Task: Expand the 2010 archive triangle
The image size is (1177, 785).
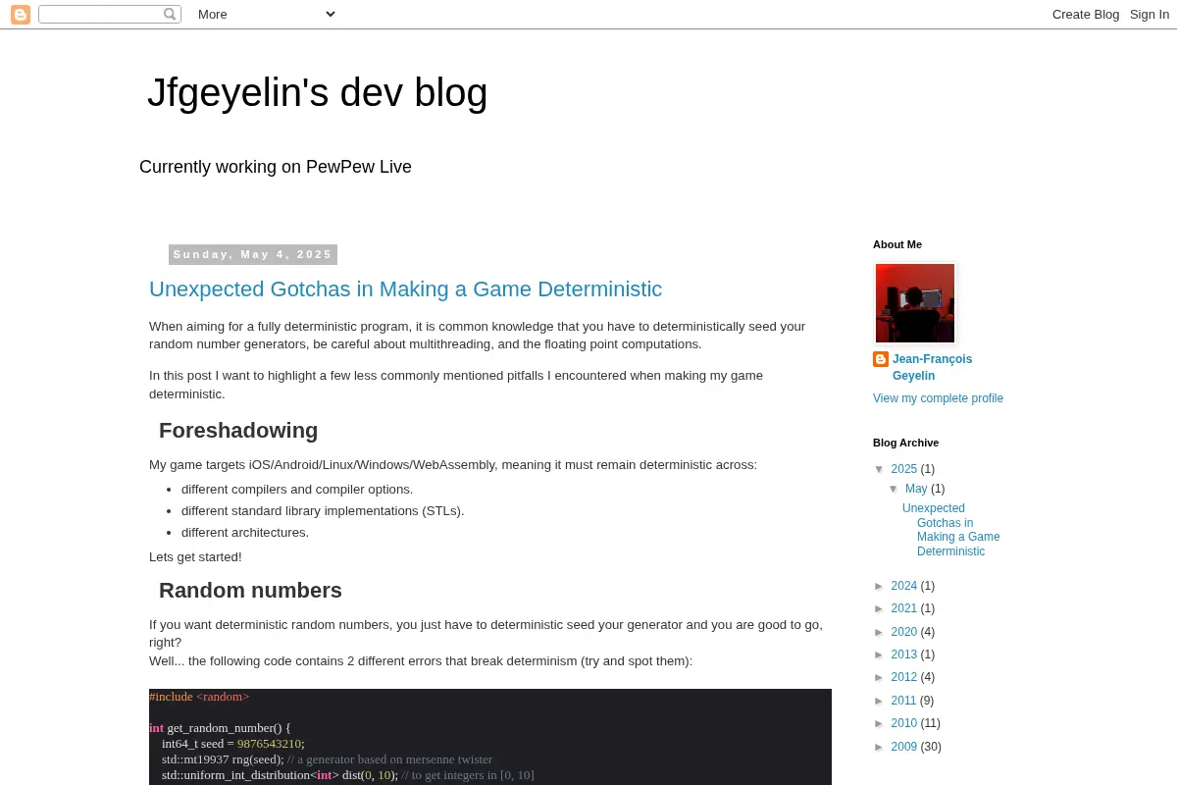Action: point(880,723)
